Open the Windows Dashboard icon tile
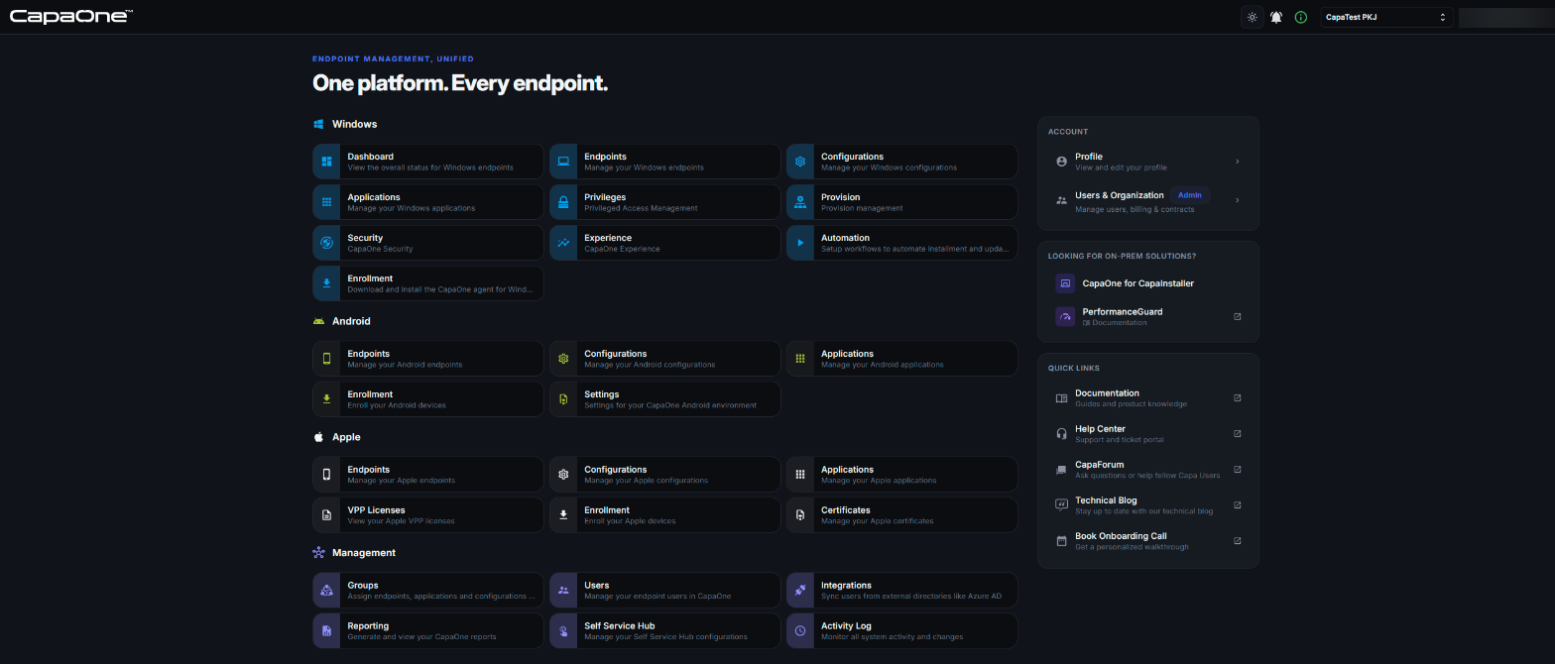 pos(326,162)
